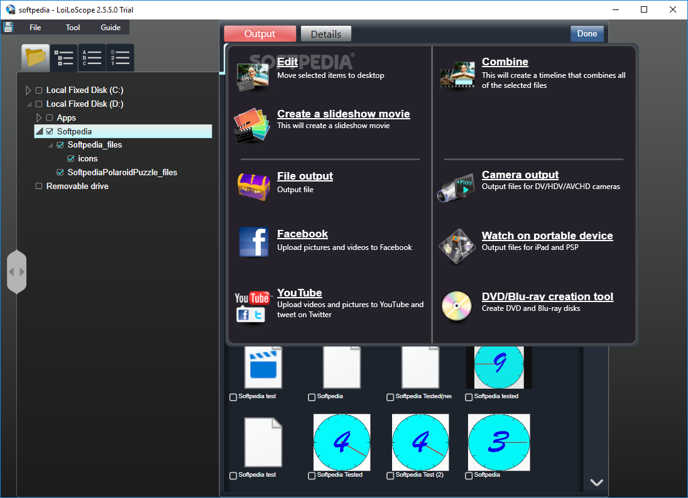Click the Done button
The image size is (688, 498).
587,34
